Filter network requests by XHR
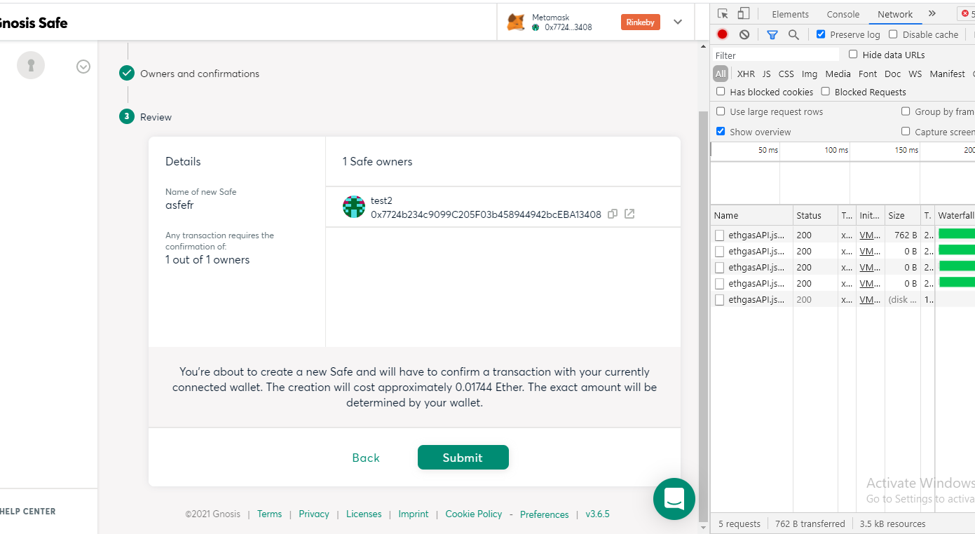This screenshot has height=534, width=975. click(x=746, y=74)
